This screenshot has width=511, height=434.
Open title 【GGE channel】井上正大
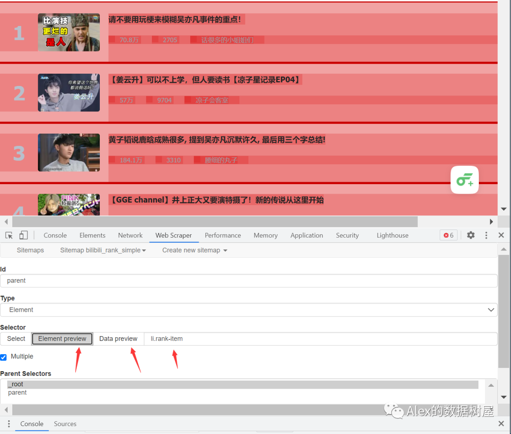[216, 200]
